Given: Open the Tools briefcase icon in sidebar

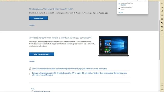Looking at the screenshot, I should click(x=162, y=15).
